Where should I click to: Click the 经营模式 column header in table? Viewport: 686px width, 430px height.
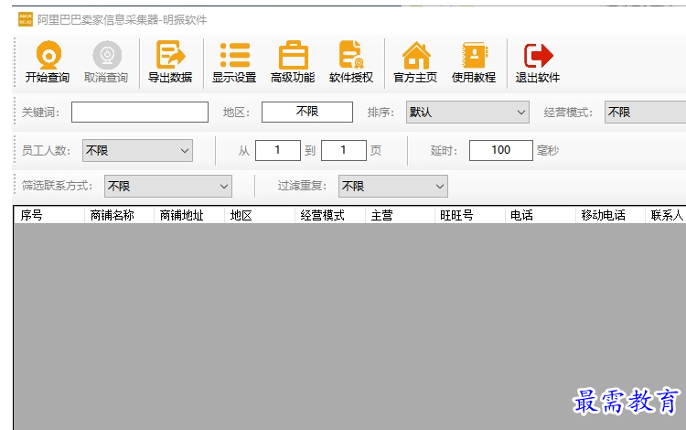(330, 215)
